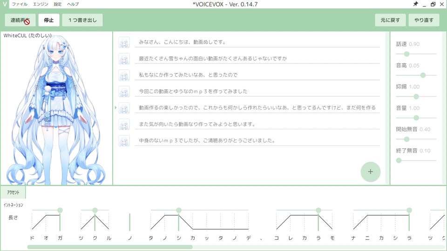
Task: Open the 設定 menu
Action: pyautogui.click(x=58, y=4)
